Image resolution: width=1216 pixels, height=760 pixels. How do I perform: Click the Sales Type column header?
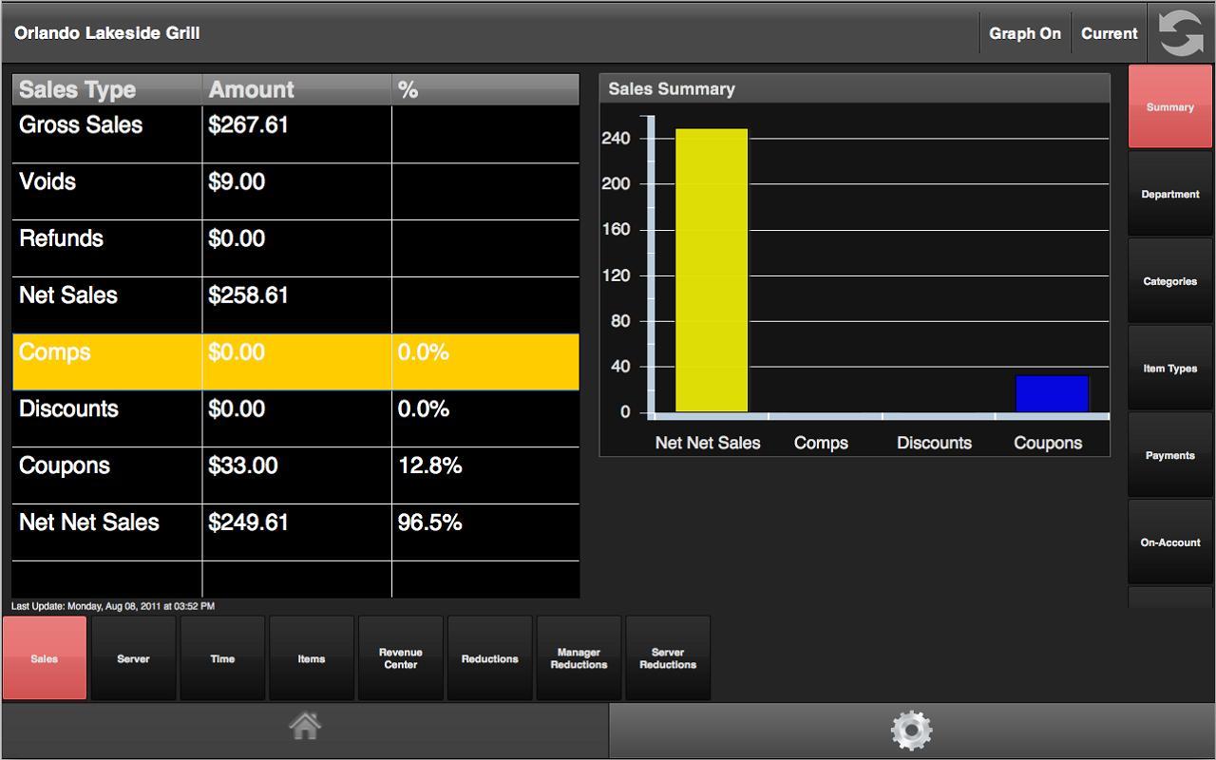(x=107, y=89)
